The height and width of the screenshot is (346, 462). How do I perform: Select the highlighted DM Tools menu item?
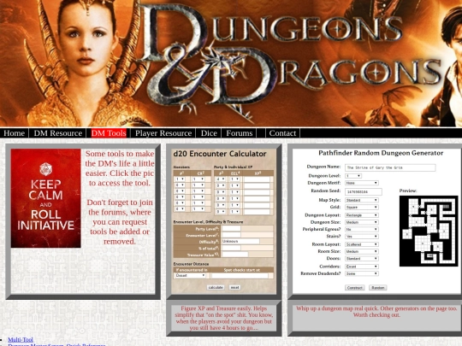click(109, 133)
